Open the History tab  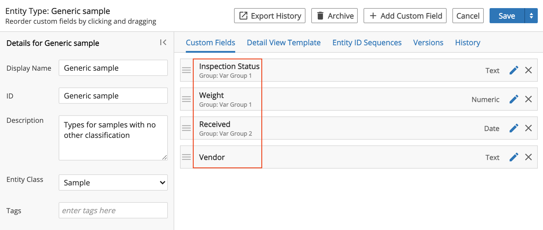coord(468,43)
